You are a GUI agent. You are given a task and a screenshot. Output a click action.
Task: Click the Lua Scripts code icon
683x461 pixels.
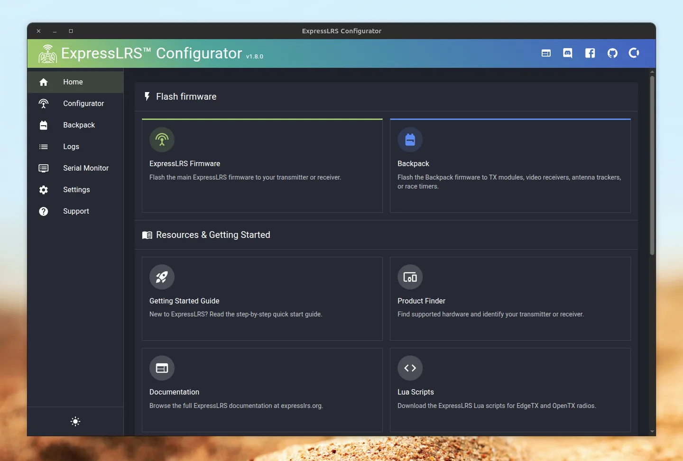tap(410, 368)
